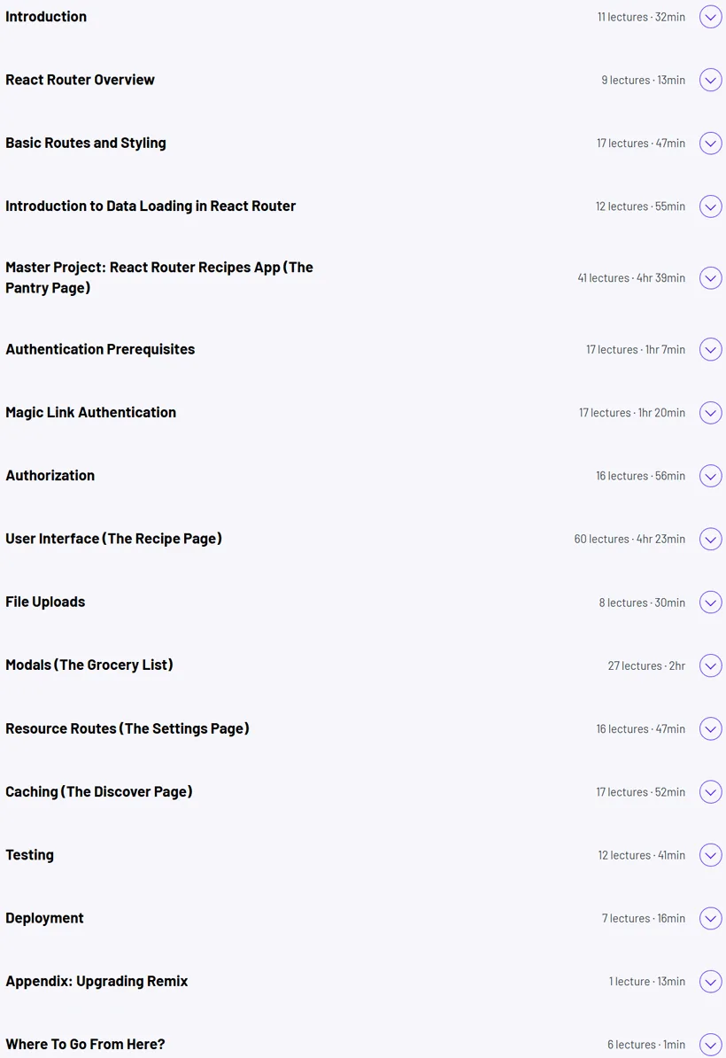
Task: Click chevron beside Authentication Prerequisites
Action: [710, 349]
